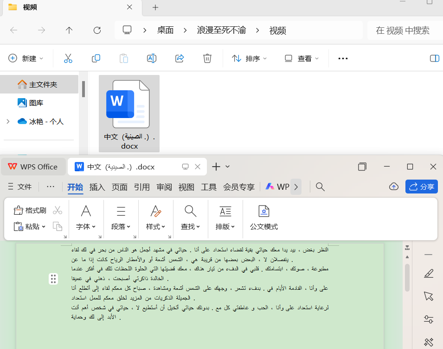Open more File Explorer toolbar options (…)
The width and height of the screenshot is (443, 349).
click(343, 58)
